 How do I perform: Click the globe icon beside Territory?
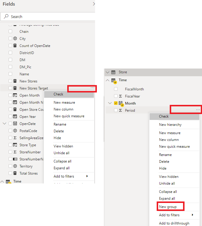15,166
